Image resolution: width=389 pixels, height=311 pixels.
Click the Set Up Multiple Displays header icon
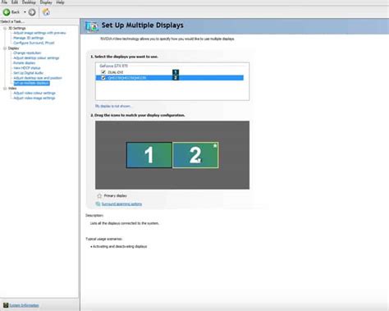tap(92, 26)
